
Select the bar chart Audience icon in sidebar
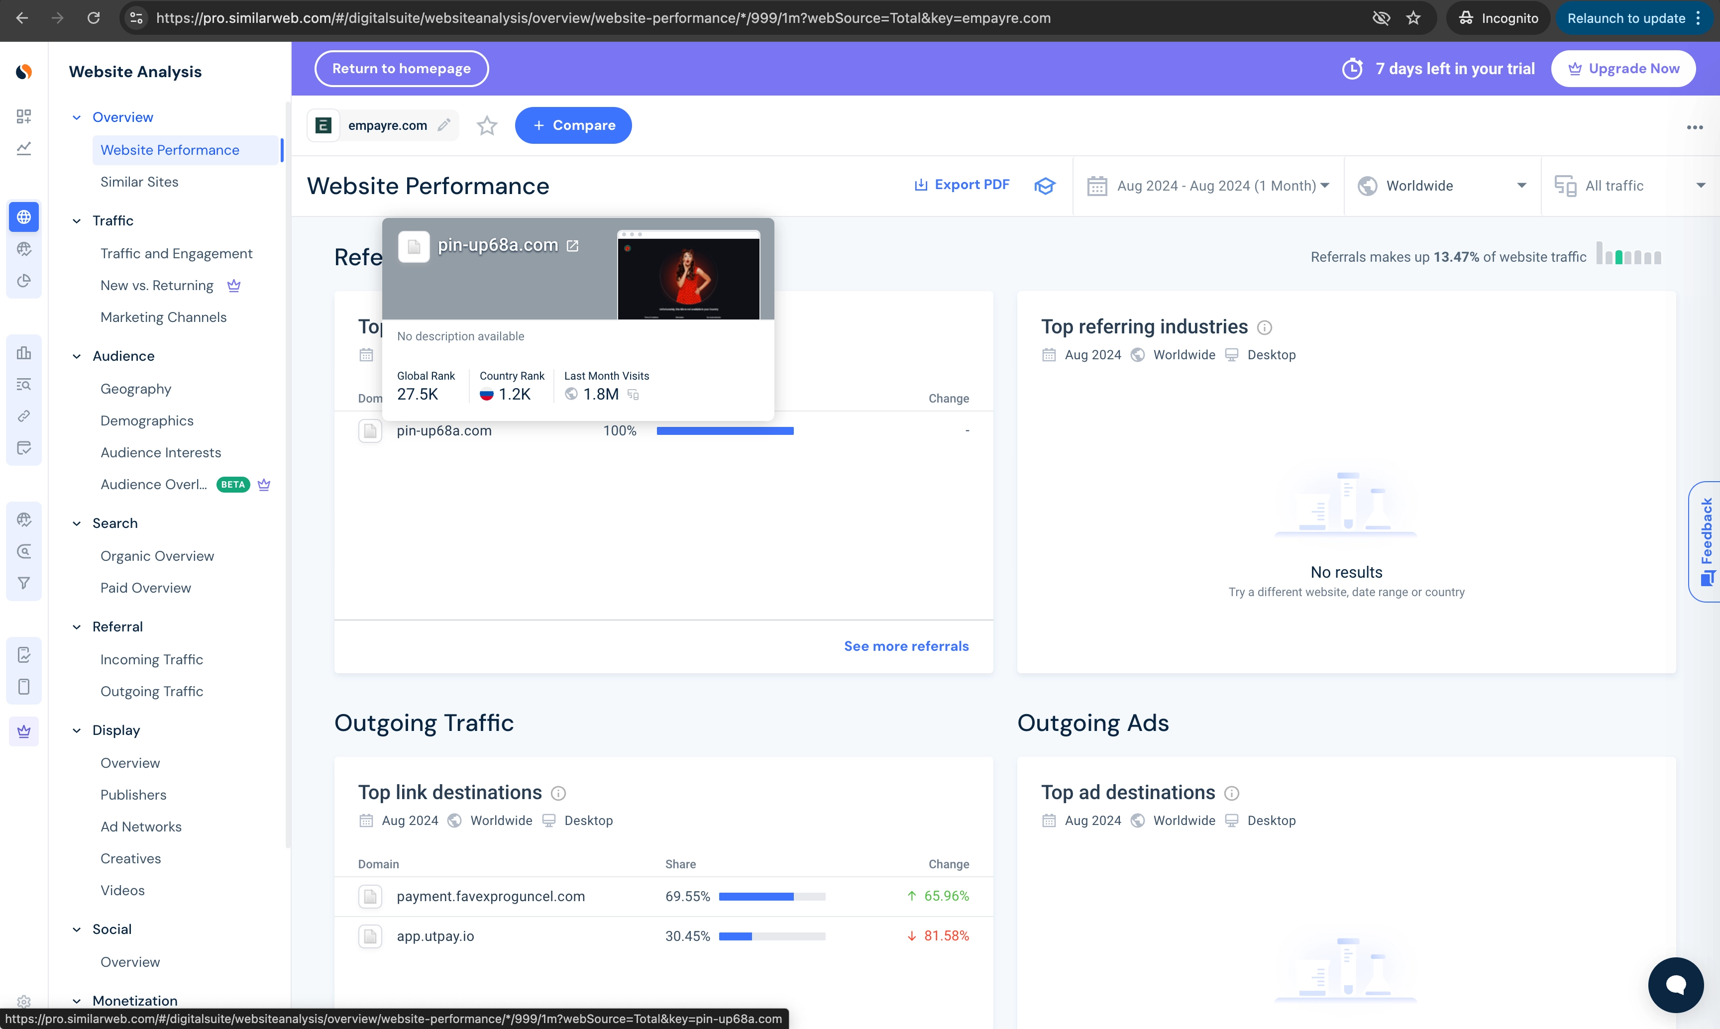coord(24,353)
